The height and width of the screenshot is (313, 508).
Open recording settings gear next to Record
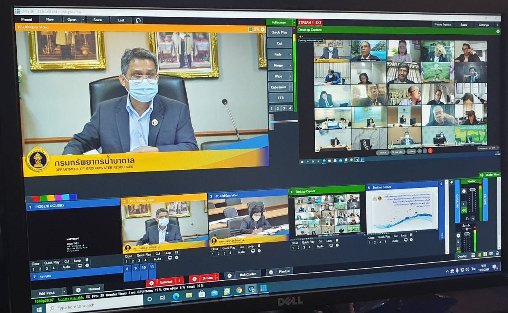click(78, 290)
